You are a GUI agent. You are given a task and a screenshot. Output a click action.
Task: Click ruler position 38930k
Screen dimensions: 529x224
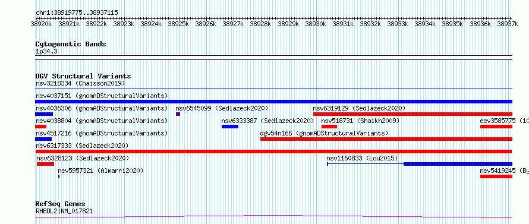(316, 24)
